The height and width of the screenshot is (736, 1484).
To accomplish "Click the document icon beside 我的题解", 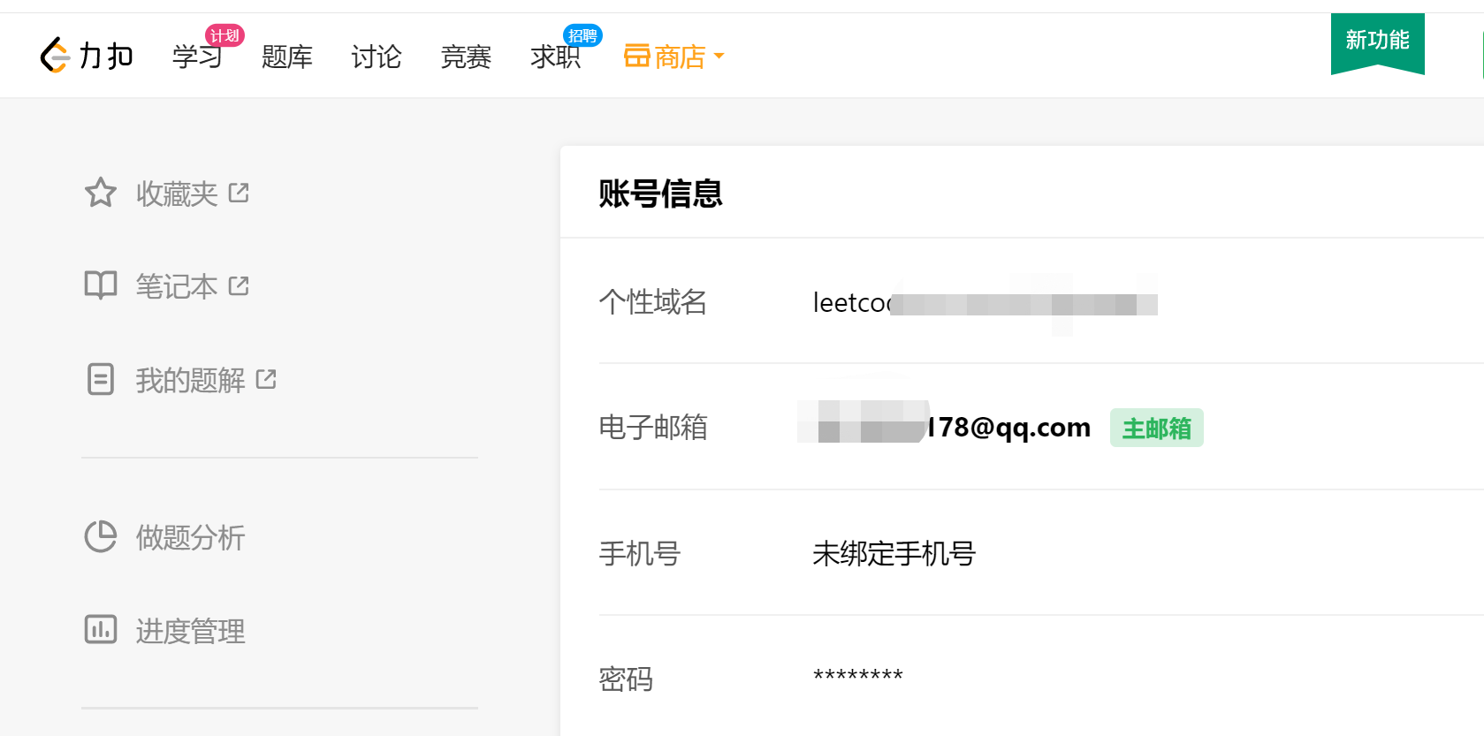I will [x=100, y=379].
